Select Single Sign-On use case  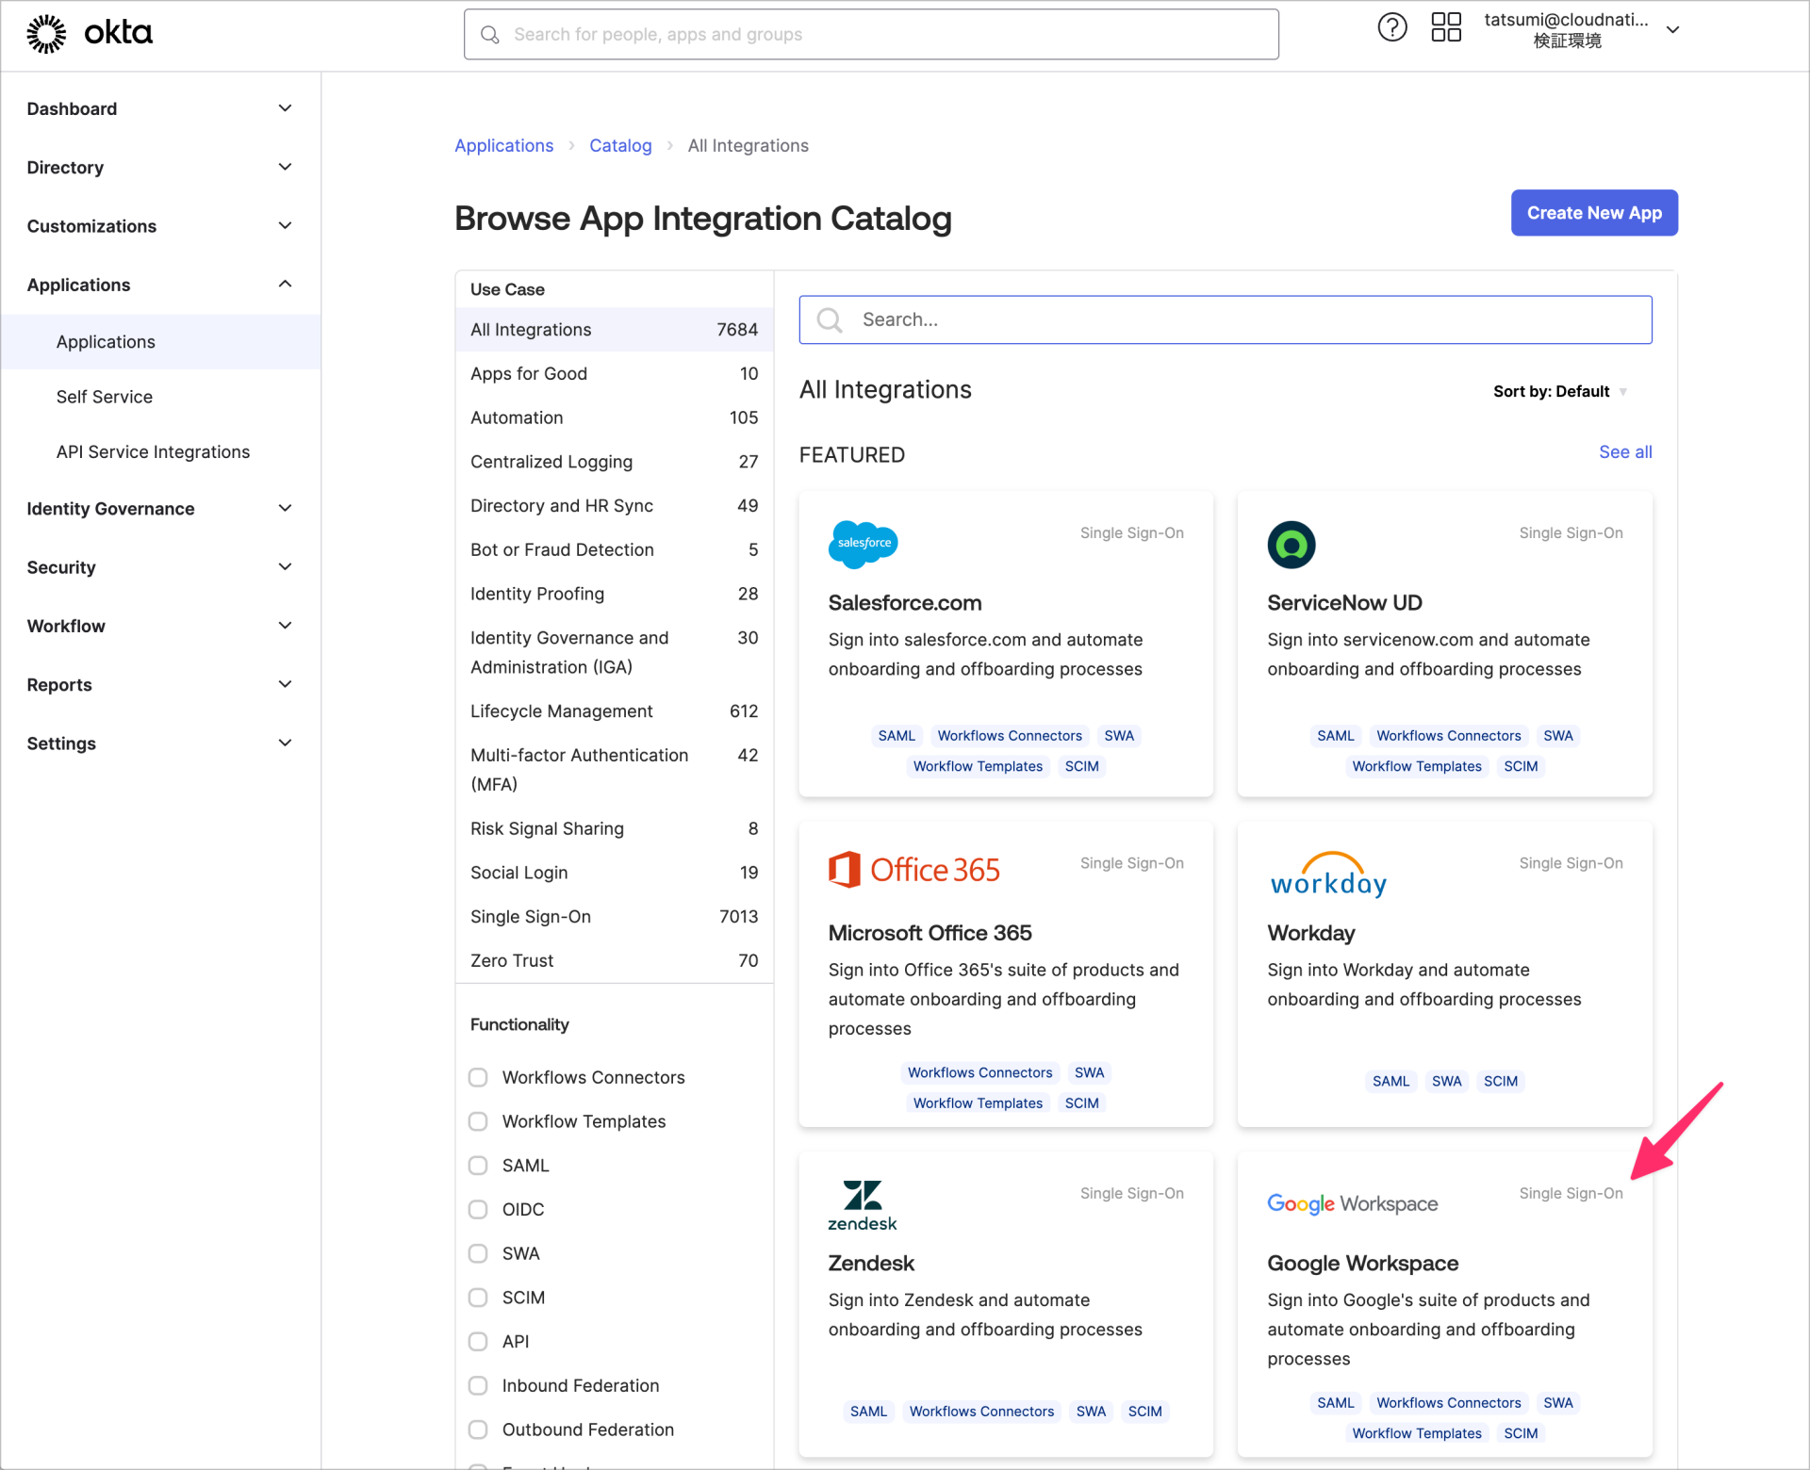pyautogui.click(x=531, y=916)
